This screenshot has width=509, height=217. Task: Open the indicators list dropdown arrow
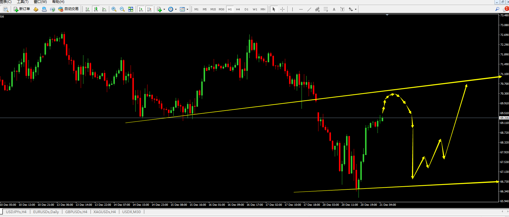pos(164,9)
